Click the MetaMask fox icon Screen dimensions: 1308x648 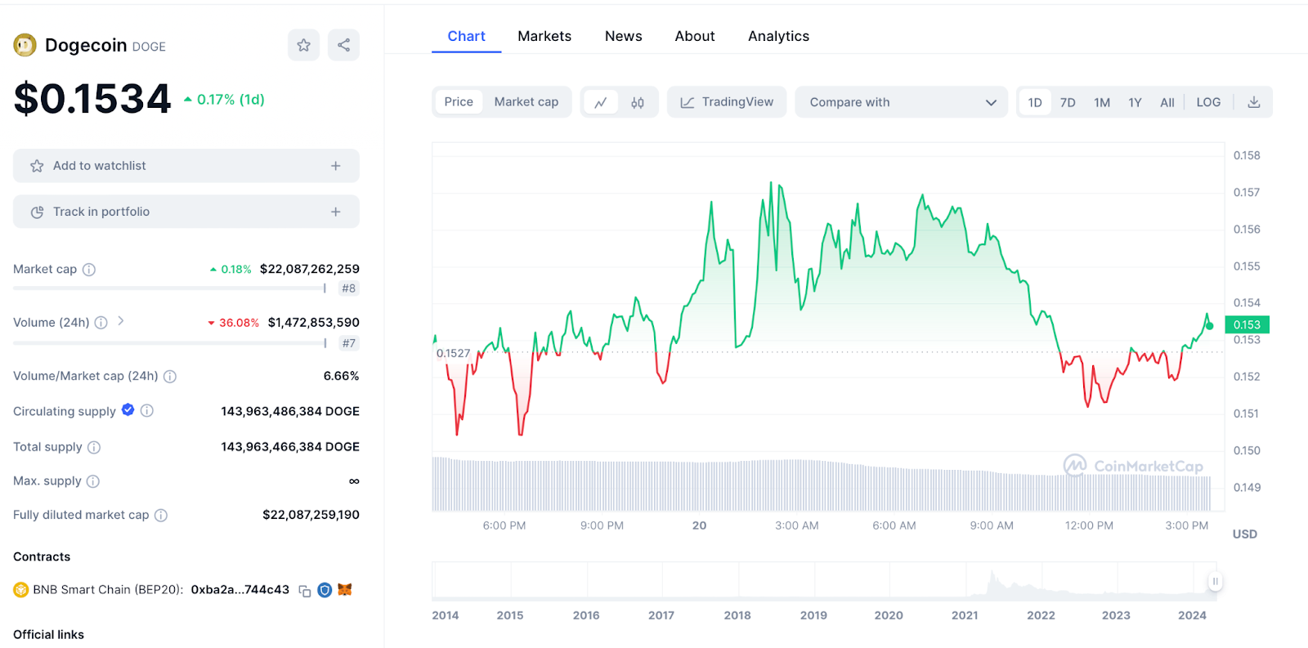point(345,589)
